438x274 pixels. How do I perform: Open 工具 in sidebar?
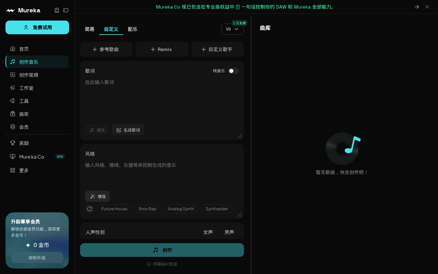click(x=37, y=101)
